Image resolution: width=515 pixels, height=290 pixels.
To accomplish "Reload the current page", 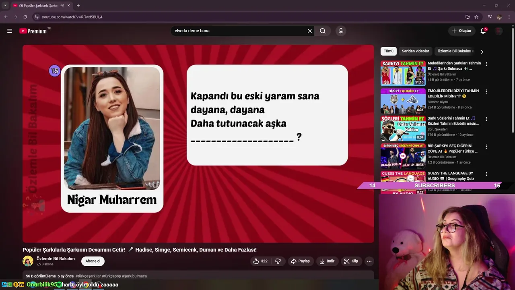I will click(x=25, y=17).
